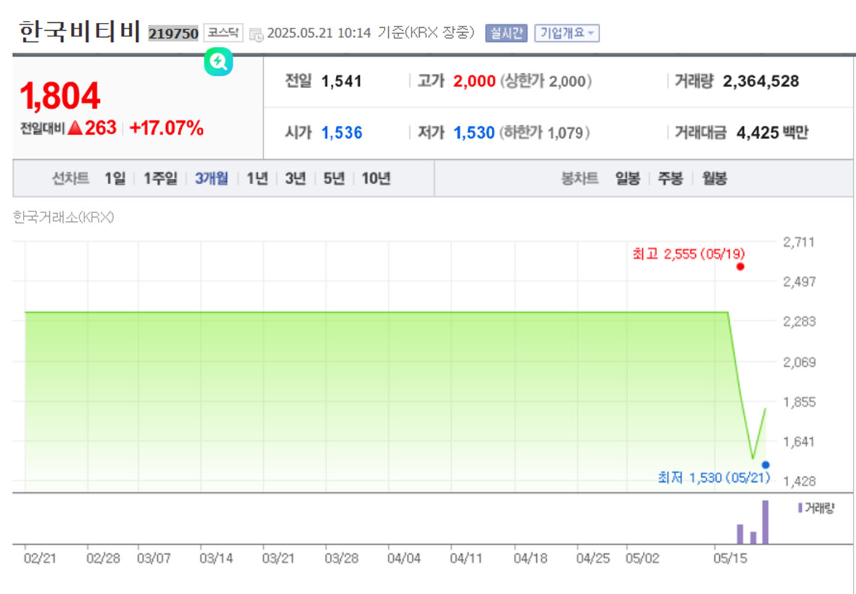Switch chart to 5년 range
856x594 pixels.
pos(334,179)
